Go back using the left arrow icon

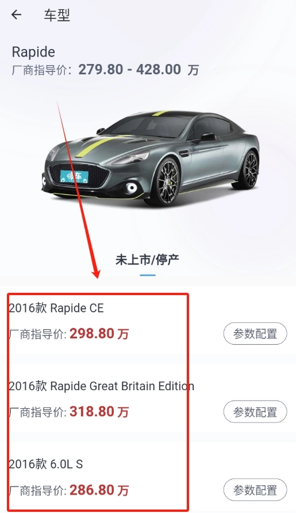16,15
